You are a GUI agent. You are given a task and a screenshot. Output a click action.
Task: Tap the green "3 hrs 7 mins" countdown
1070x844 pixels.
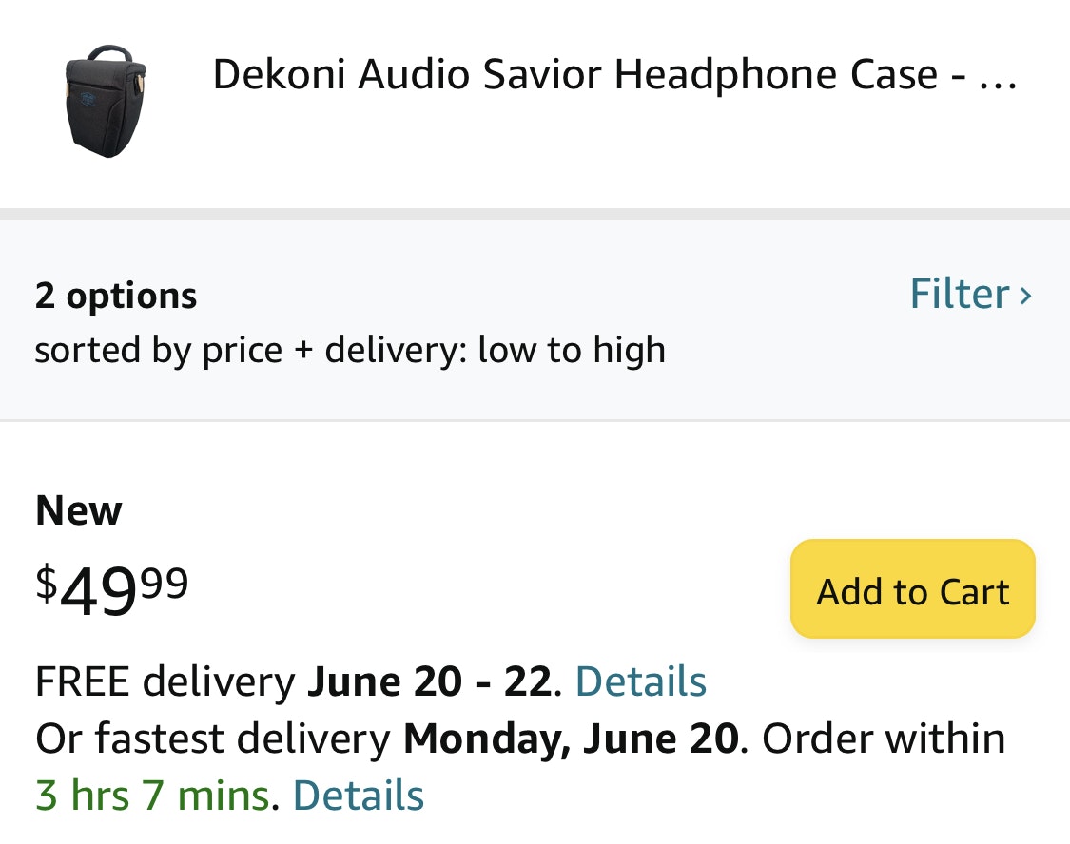click(152, 796)
